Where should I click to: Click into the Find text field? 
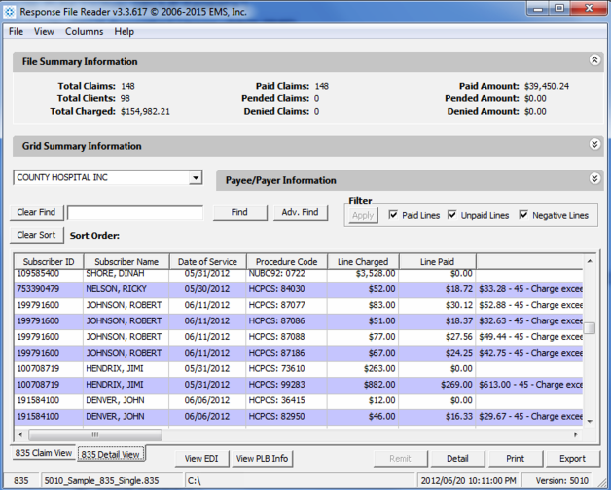135,212
